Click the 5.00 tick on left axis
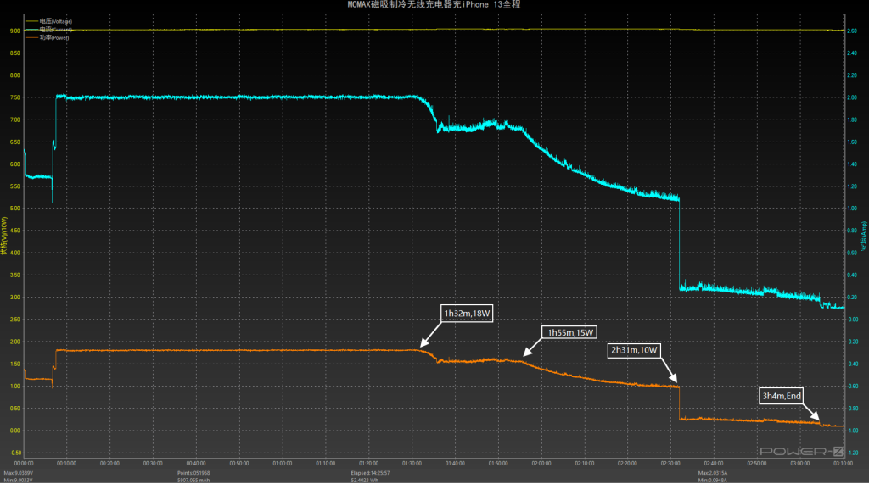This screenshot has height=484, width=869. click(x=15, y=209)
